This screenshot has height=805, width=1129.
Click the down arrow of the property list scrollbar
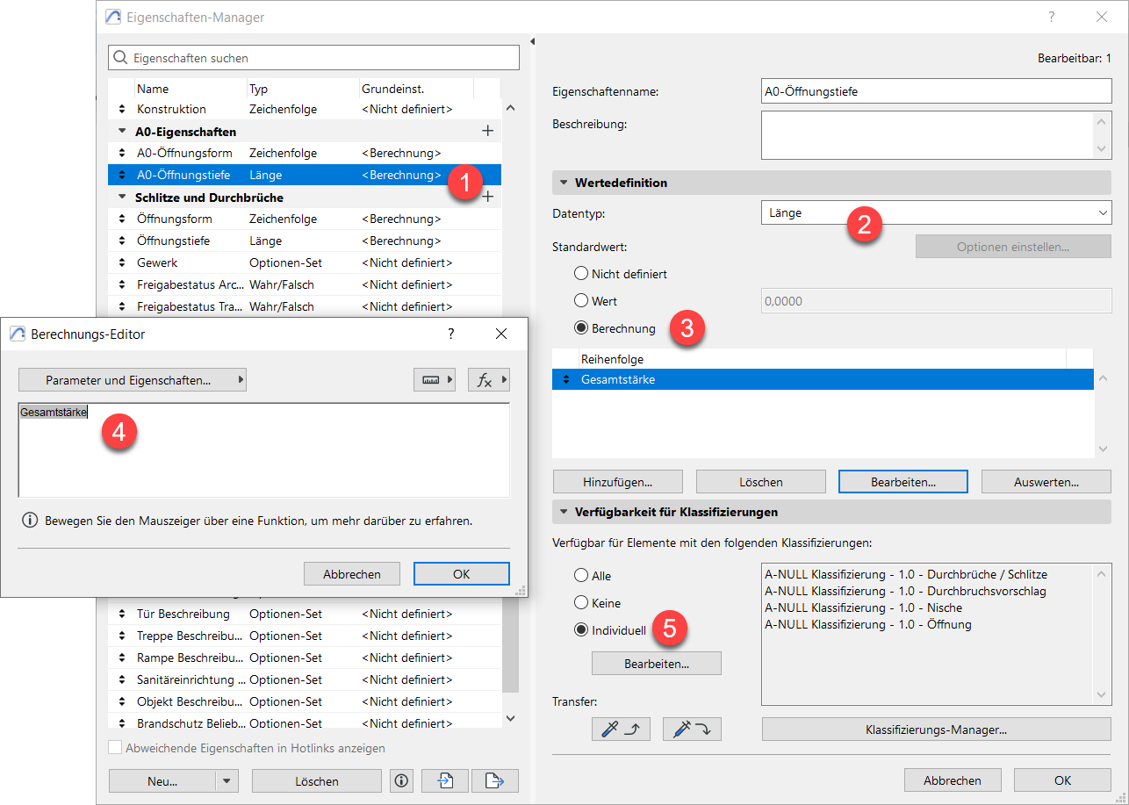(x=511, y=718)
